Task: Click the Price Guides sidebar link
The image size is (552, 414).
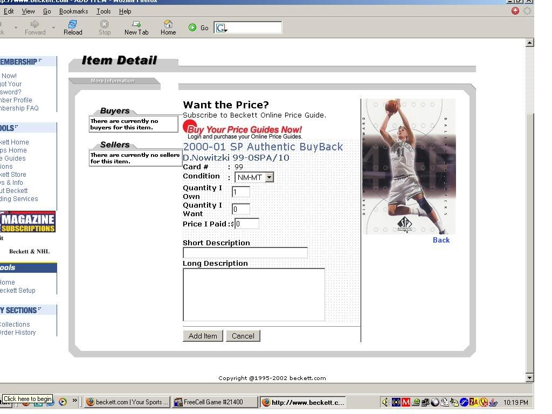Action: pos(13,158)
